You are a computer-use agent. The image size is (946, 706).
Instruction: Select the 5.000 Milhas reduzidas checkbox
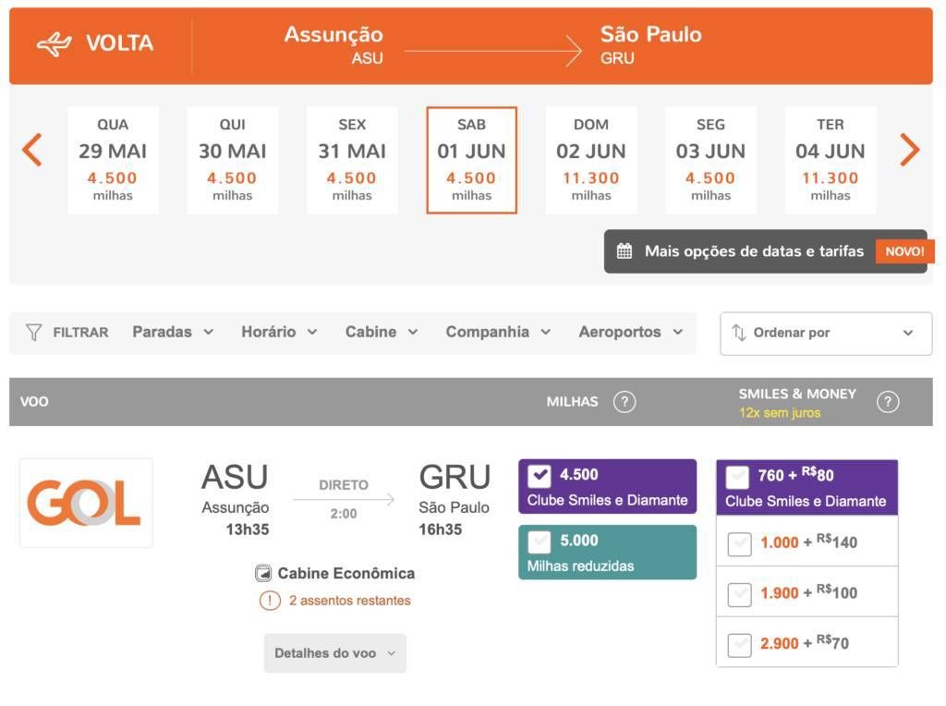click(x=540, y=542)
